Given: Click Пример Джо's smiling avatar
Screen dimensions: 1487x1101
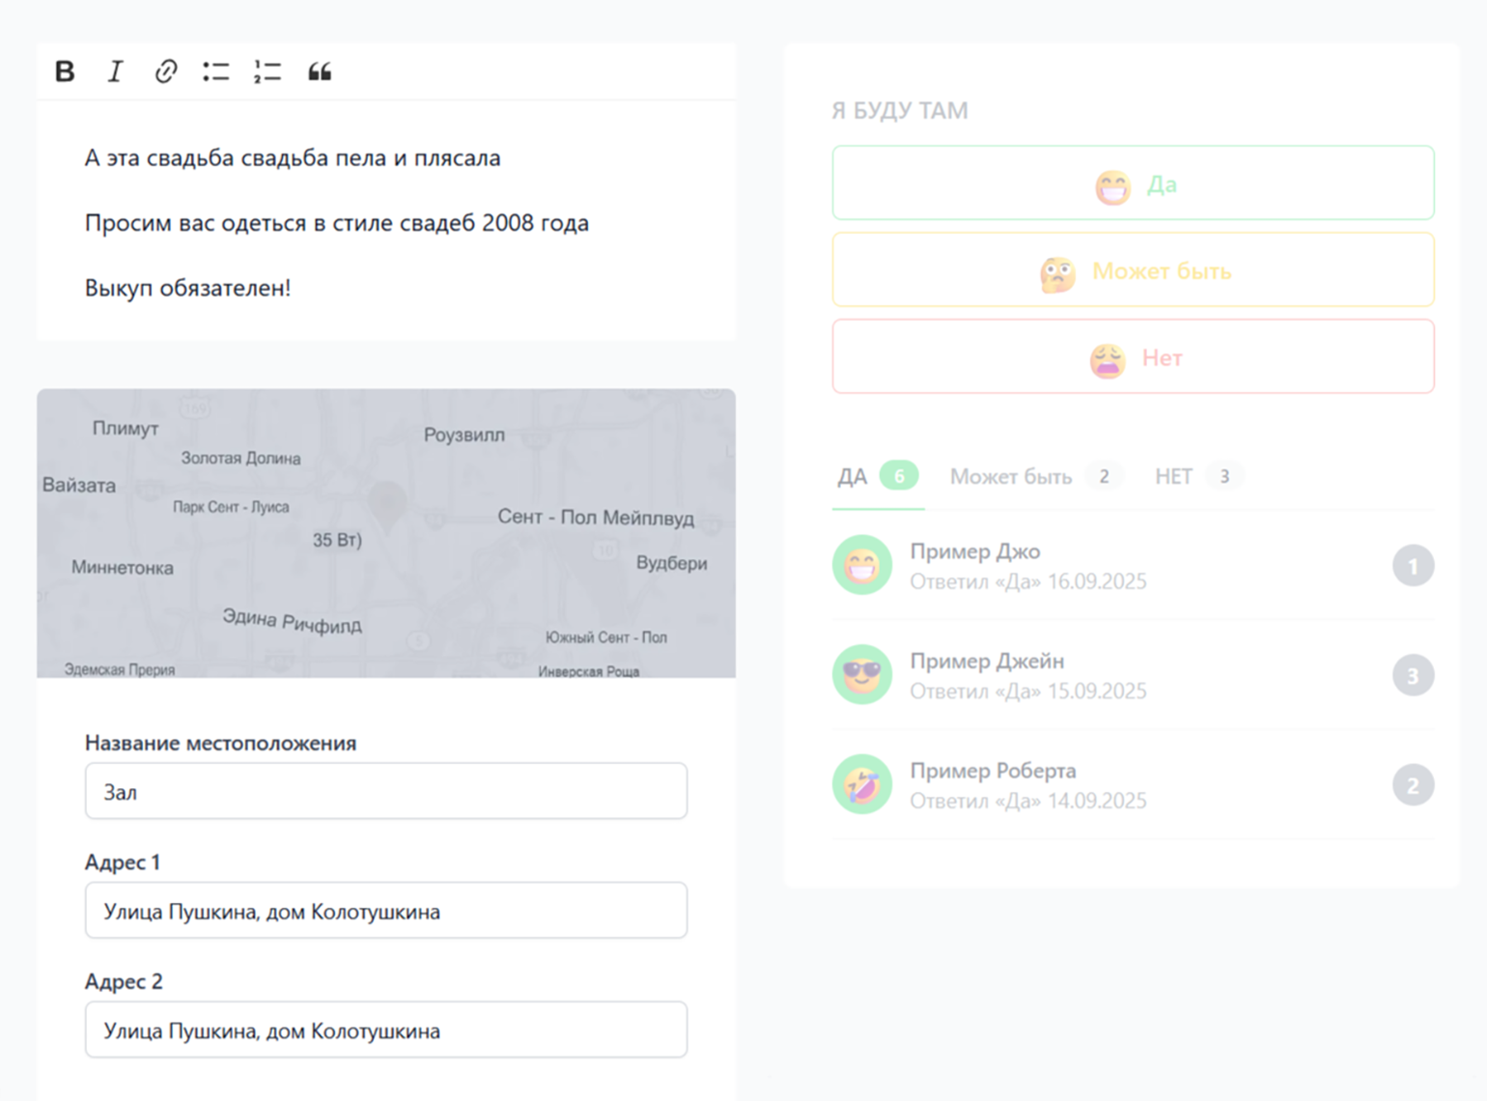Looking at the screenshot, I should 861,565.
